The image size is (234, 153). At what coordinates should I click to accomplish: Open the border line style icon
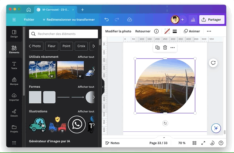click(175, 31)
